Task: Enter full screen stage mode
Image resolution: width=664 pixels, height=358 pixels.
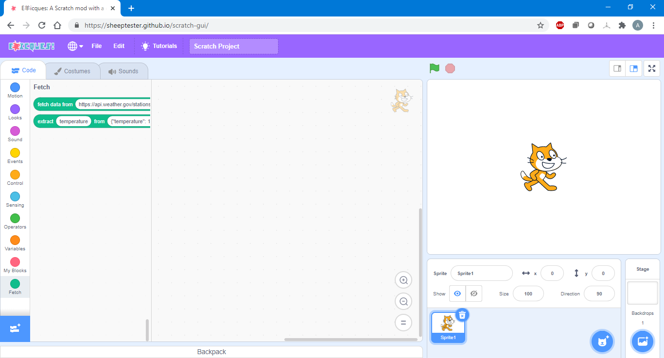Action: (x=651, y=68)
